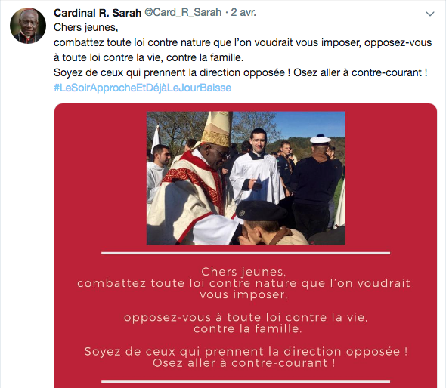Open the tweet via 2 avr. timestamp
This screenshot has width=446, height=388.
tap(243, 13)
